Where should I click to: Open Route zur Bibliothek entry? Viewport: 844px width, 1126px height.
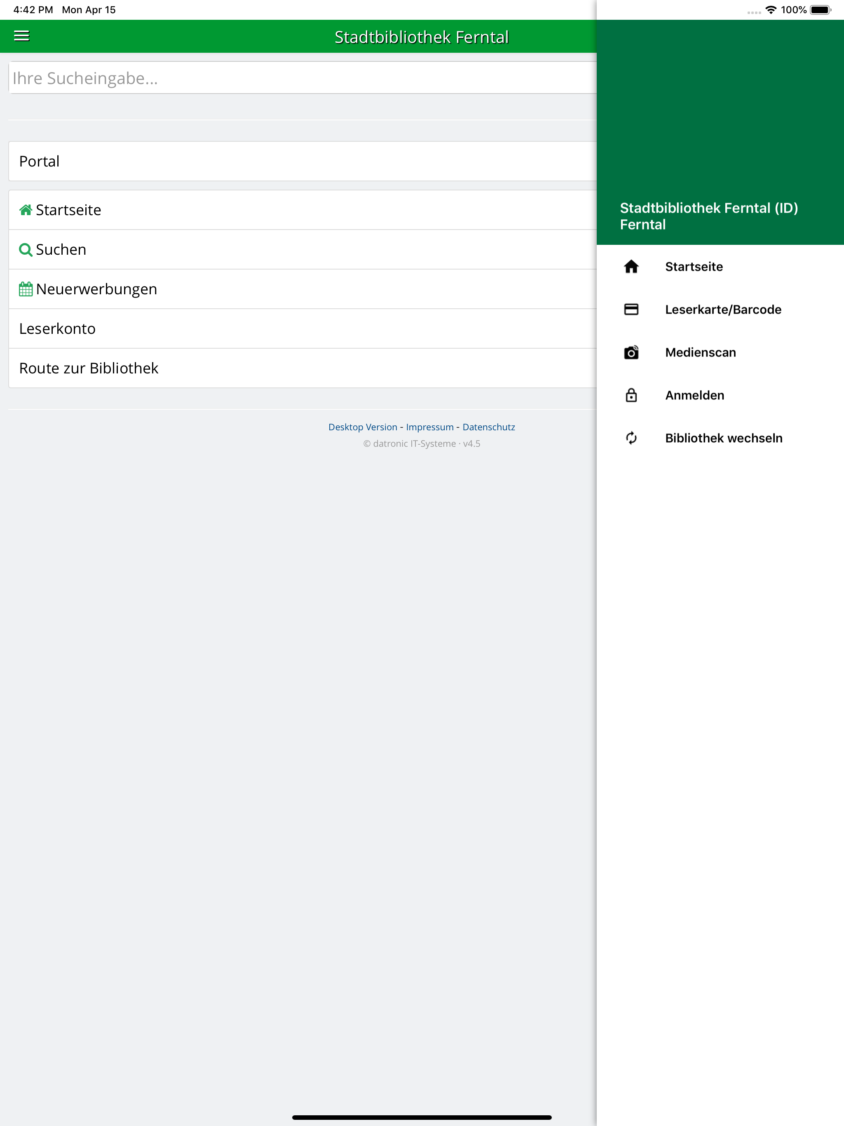click(x=89, y=368)
